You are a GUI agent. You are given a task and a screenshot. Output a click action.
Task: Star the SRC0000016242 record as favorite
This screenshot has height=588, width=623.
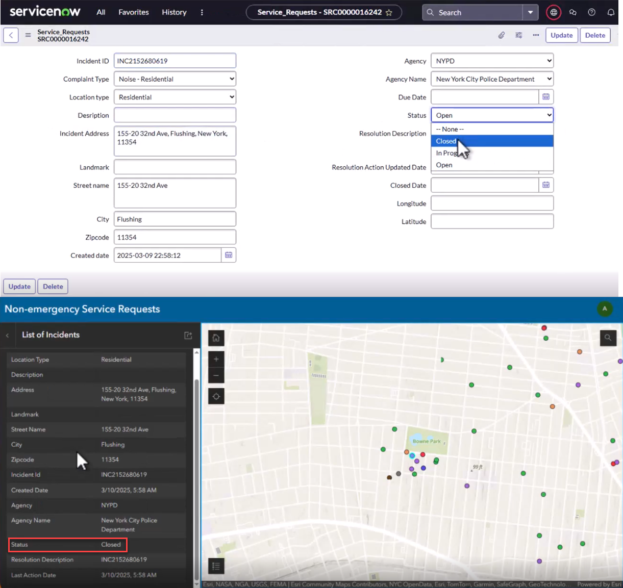389,13
